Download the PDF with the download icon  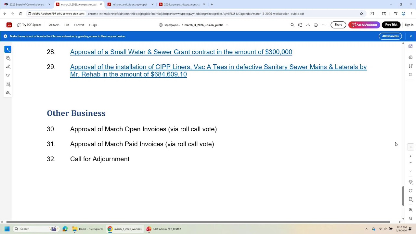308,25
